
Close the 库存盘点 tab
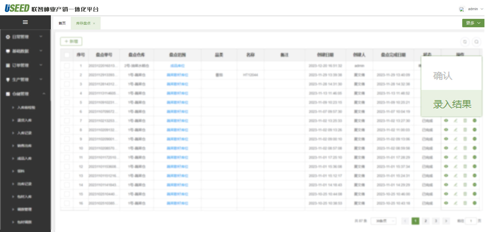pyautogui.click(x=94, y=23)
